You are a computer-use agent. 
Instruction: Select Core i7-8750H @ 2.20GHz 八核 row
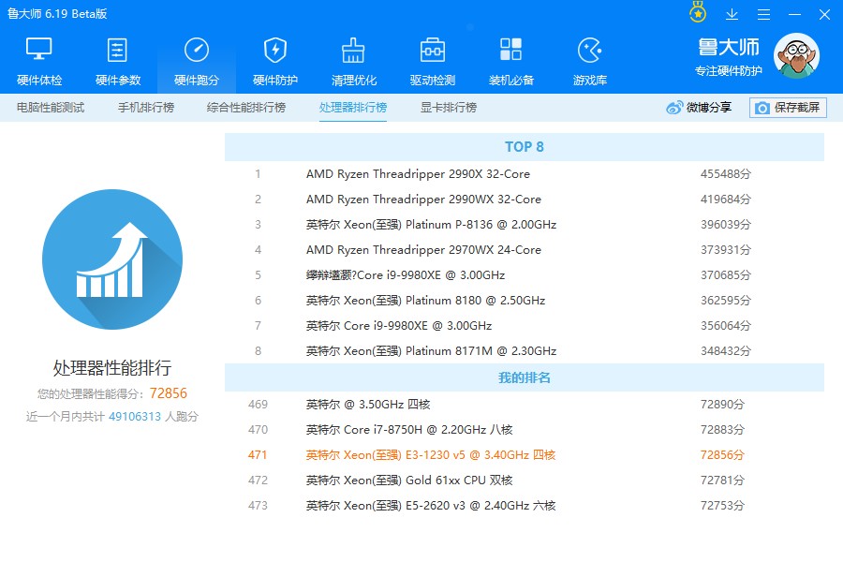coord(525,430)
